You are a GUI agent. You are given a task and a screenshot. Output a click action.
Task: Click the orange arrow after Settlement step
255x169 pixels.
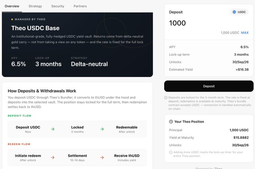(102, 157)
